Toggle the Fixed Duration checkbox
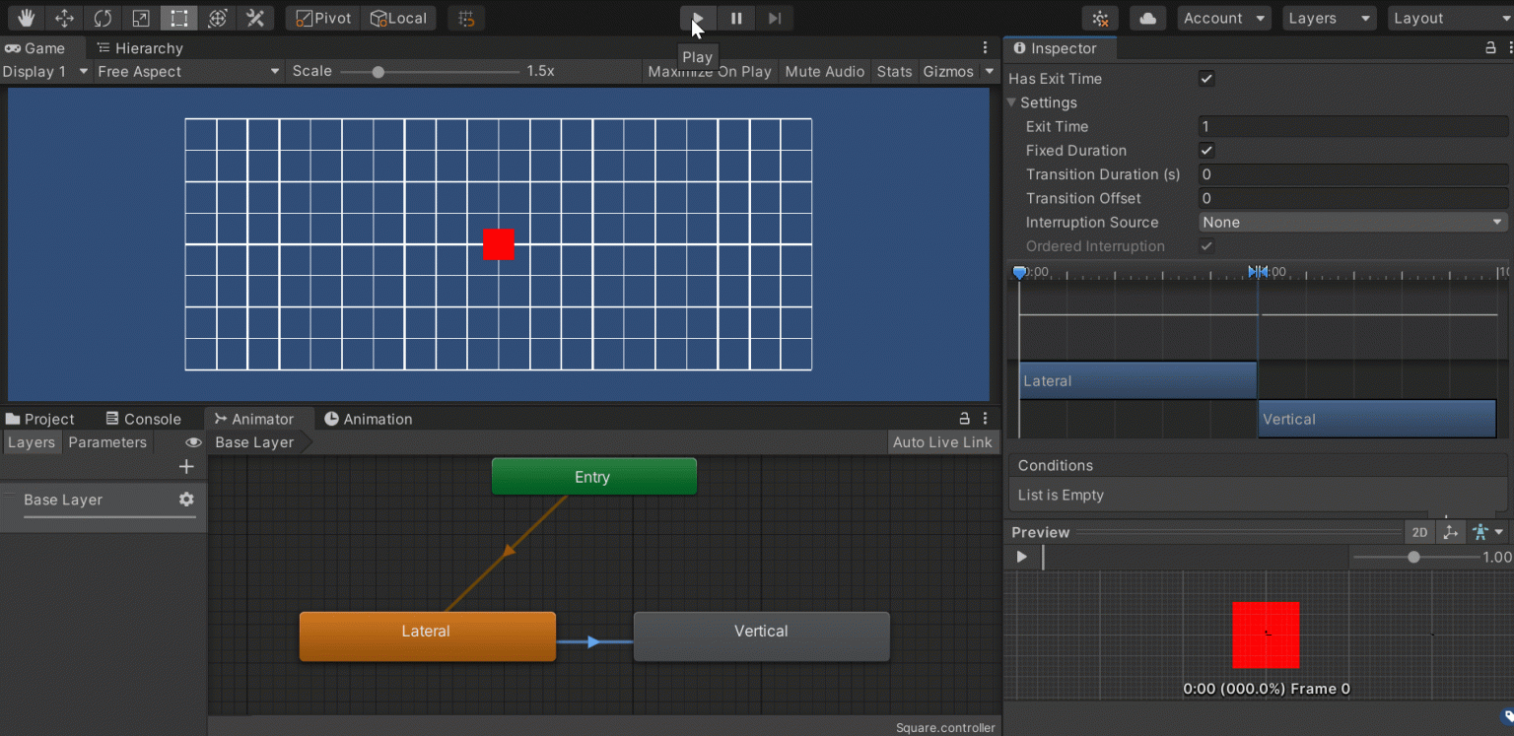The image size is (1514, 736). (1206, 151)
